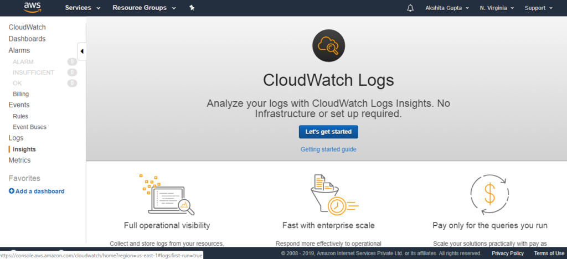Click the pushpin shortcut icon
Image resolution: width=567 pixels, height=259 pixels.
tap(192, 8)
